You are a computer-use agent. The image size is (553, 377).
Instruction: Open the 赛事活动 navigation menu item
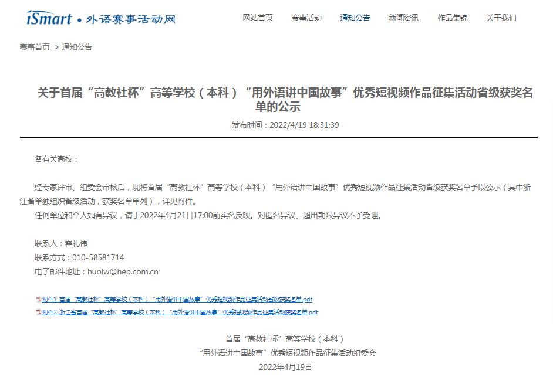pyautogui.click(x=306, y=18)
